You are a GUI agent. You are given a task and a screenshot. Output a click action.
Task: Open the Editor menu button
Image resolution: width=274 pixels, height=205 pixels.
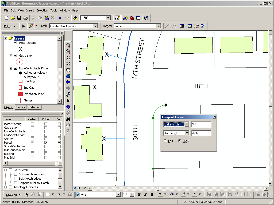(x=10, y=26)
